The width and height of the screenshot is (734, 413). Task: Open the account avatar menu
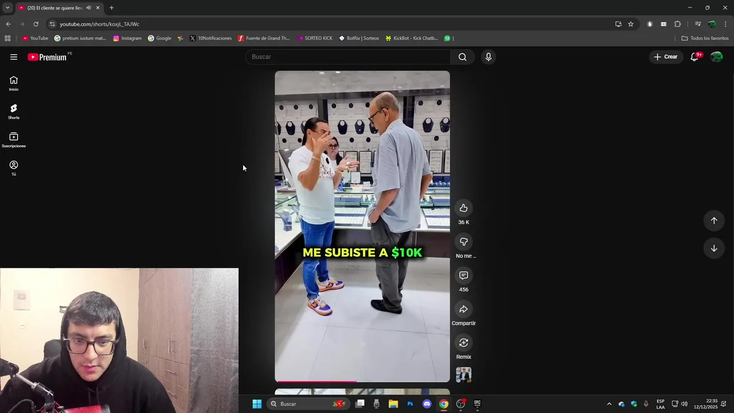[716, 57]
